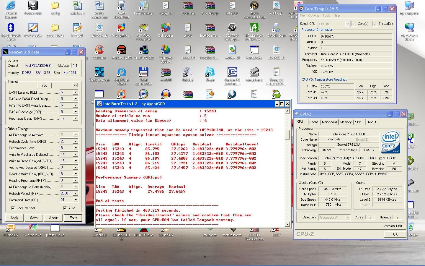Open the Defraggler desktop shortcut
Viewport: 425px width, 266px height.
pyautogui.click(x=166, y=28)
